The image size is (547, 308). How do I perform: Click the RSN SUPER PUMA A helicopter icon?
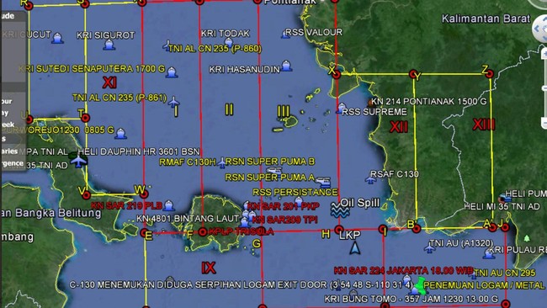pyautogui.click(x=322, y=181)
